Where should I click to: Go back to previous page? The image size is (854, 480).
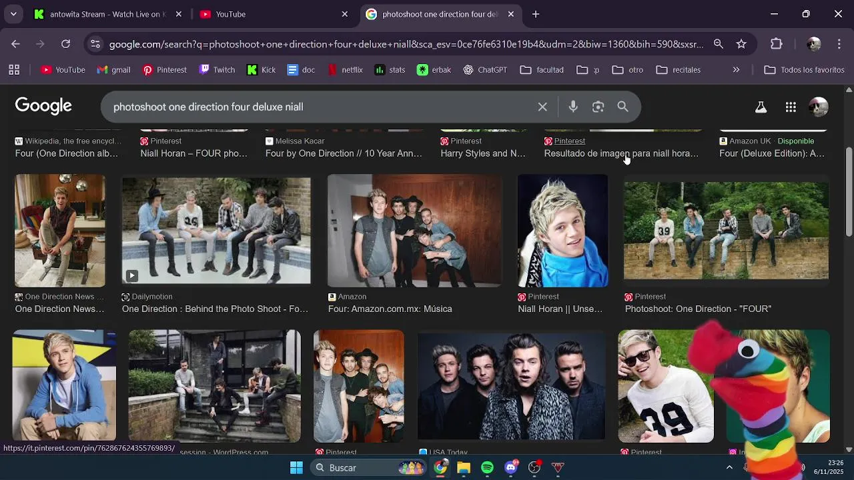coord(15,44)
